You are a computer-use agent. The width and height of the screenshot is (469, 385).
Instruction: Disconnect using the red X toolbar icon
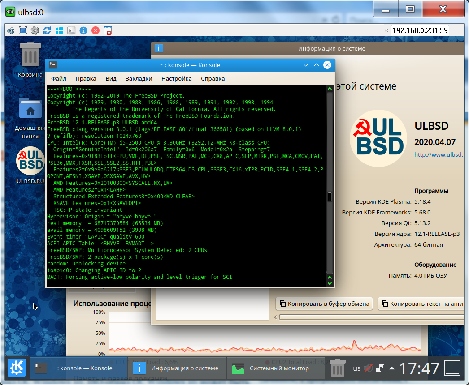click(x=95, y=30)
